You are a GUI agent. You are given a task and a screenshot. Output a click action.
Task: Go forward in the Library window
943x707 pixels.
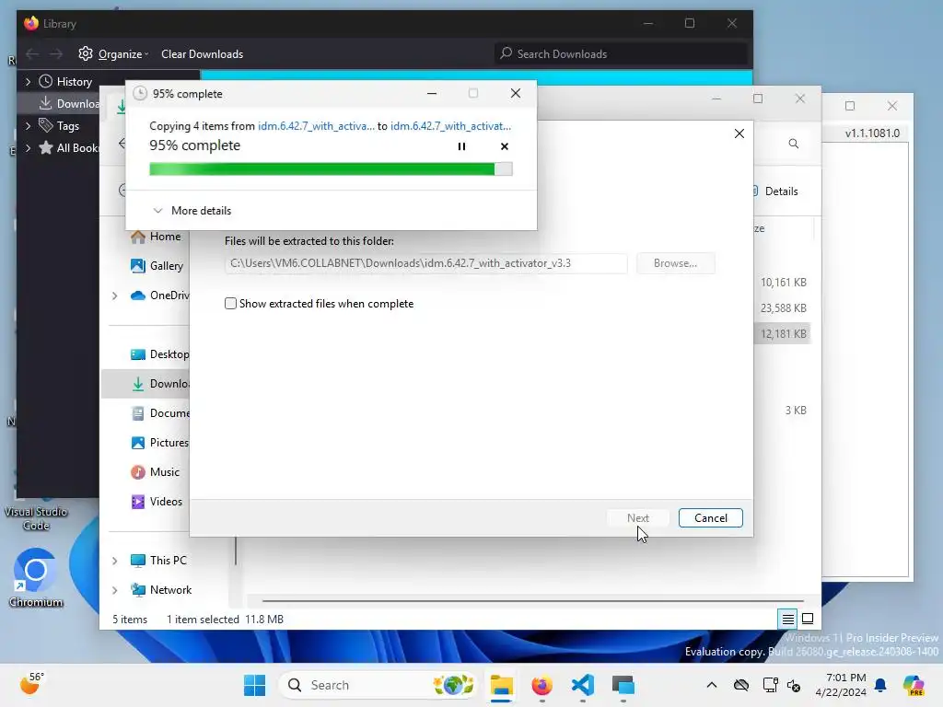(x=56, y=54)
